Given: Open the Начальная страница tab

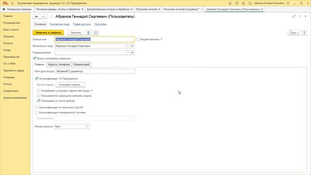Looking at the screenshot, I should 17,9.
